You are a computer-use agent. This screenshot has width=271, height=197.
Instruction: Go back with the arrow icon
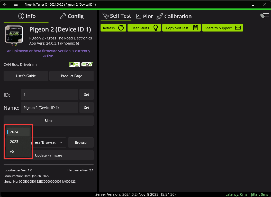pos(5,4)
